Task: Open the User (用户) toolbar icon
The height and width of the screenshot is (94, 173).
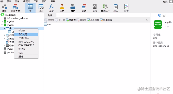Action: click(x=62, y=8)
